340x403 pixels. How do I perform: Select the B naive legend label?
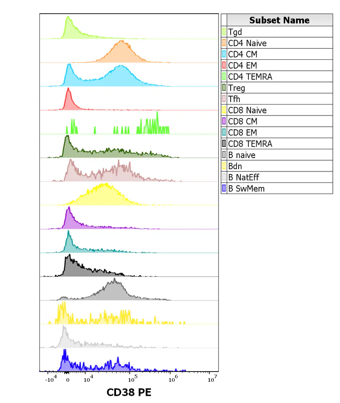(x=242, y=155)
